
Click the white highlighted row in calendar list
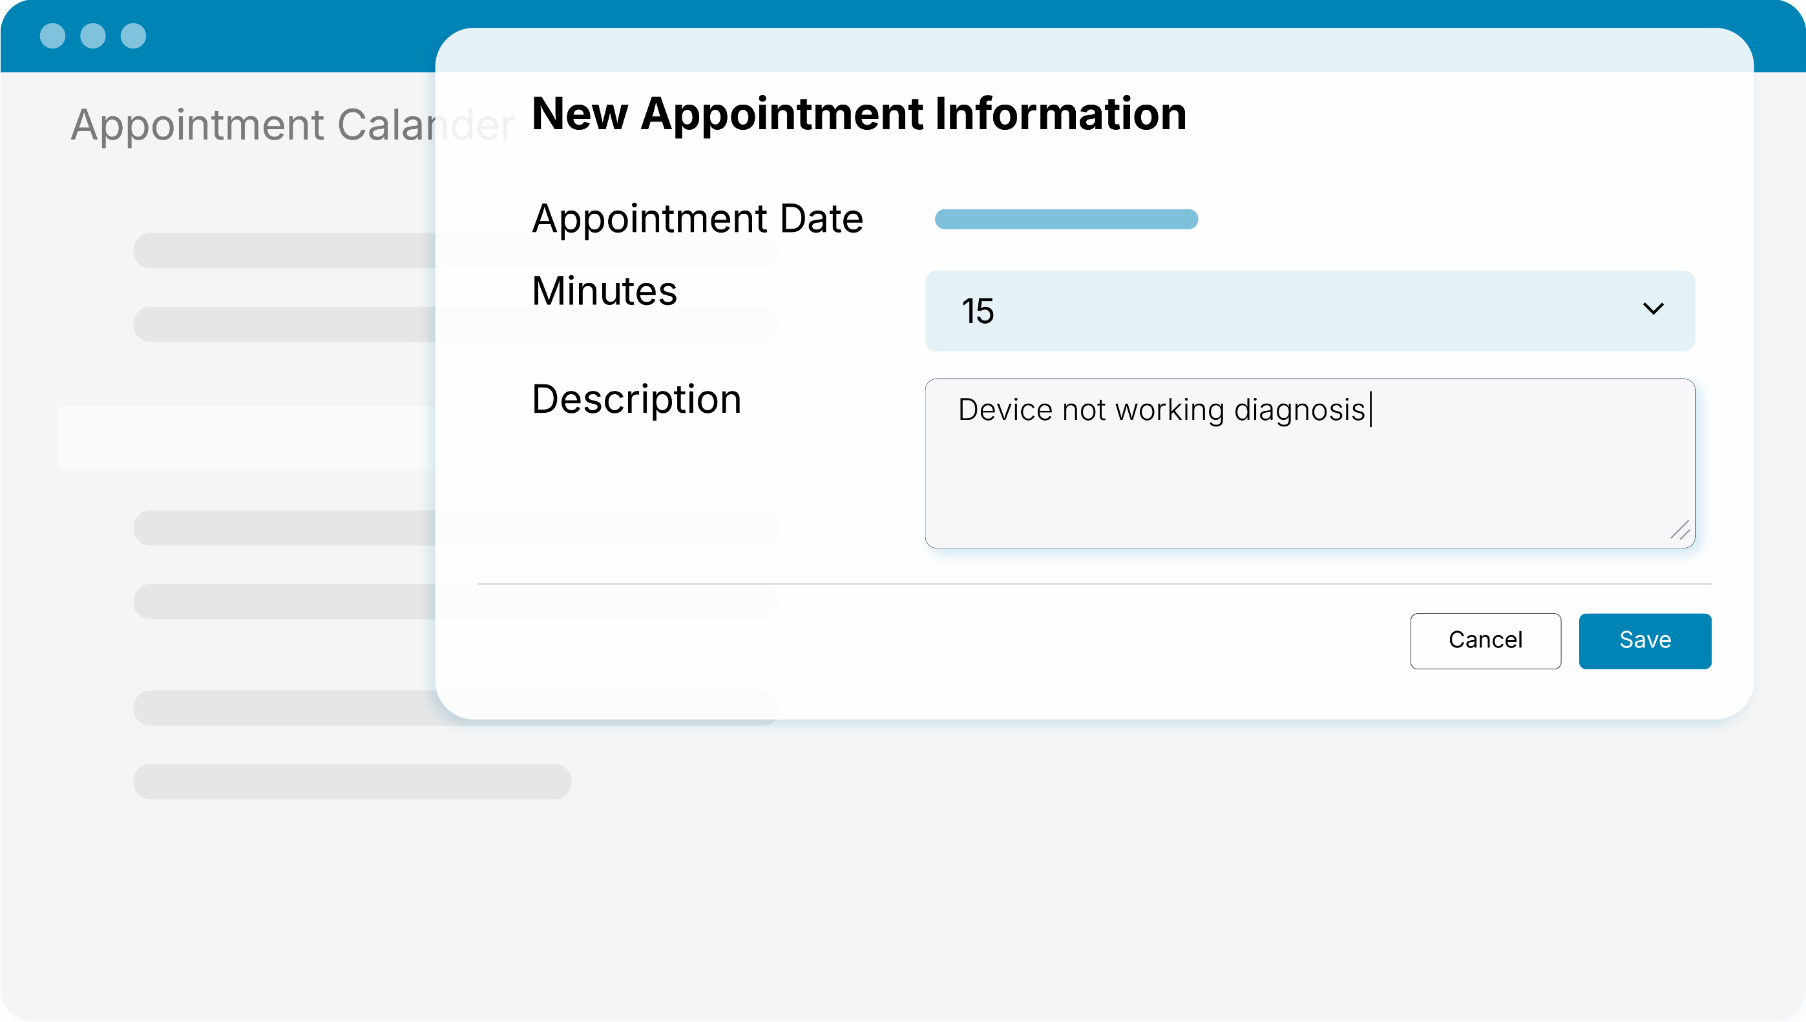click(x=246, y=438)
